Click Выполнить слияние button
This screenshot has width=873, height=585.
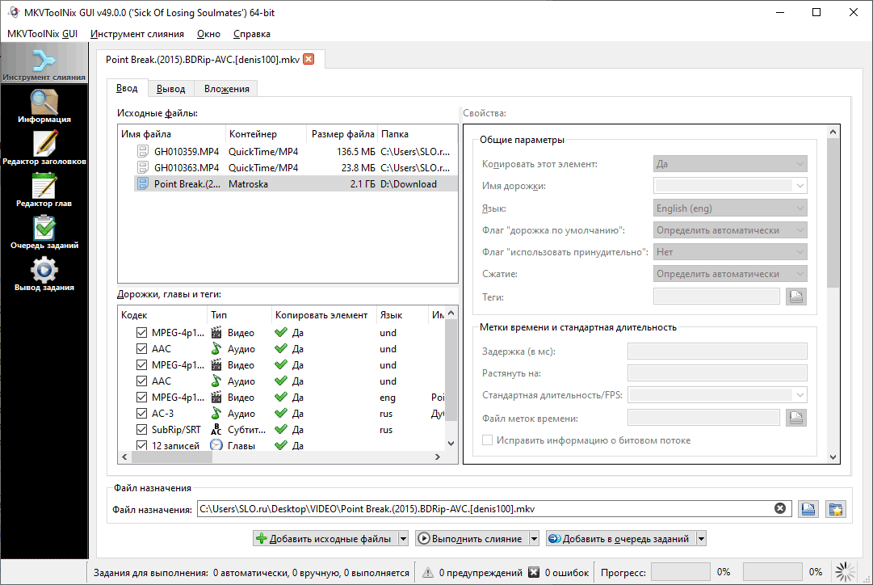(x=472, y=538)
